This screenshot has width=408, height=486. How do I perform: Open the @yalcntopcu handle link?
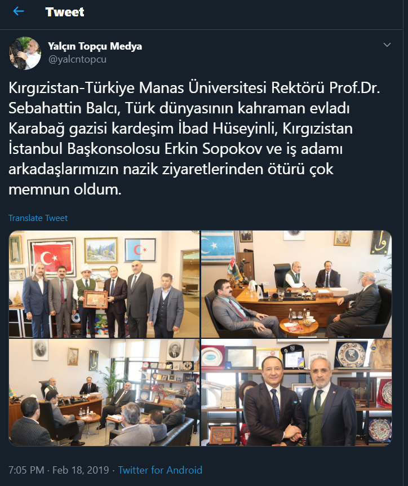click(x=77, y=59)
